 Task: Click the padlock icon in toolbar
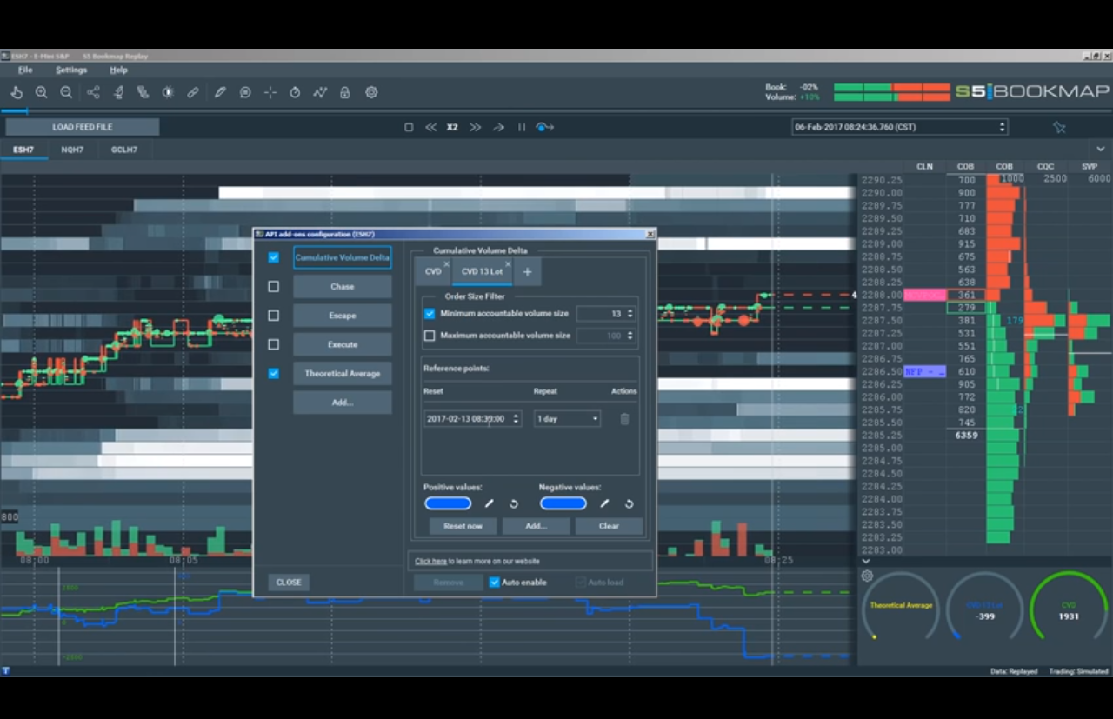pos(345,92)
